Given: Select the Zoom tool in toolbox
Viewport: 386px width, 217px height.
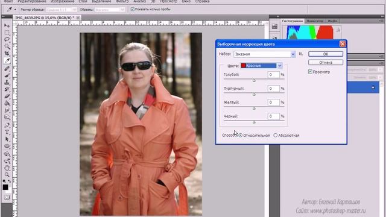Looking at the screenshot, I should (x=7, y=175).
